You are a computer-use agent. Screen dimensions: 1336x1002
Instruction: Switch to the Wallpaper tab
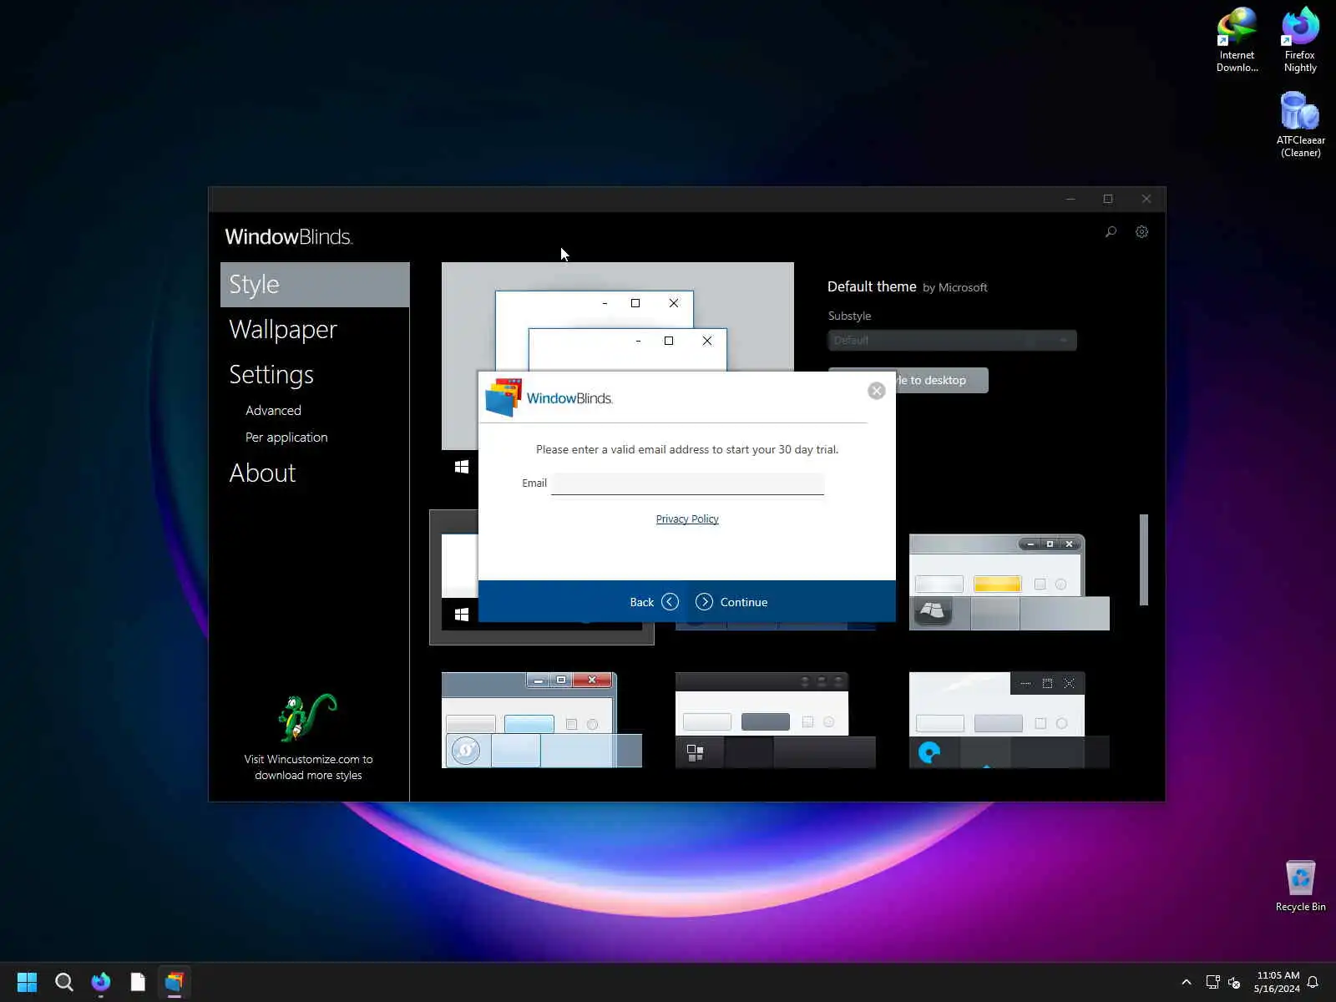[x=283, y=330]
